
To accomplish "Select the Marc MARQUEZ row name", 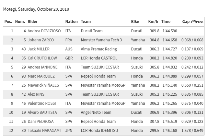I will coord(41,76).
